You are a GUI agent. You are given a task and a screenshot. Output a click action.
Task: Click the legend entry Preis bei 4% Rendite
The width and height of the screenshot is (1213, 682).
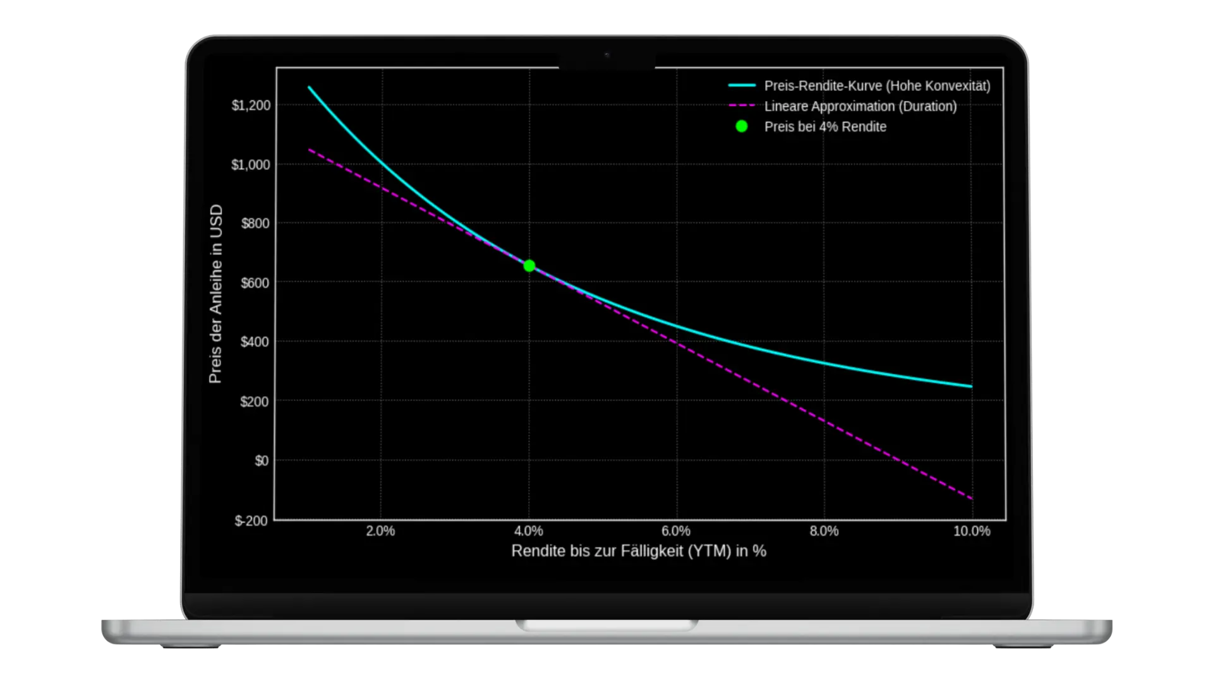pyautogui.click(x=824, y=127)
